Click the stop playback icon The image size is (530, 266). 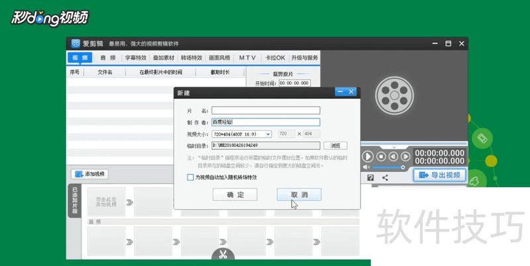pos(380,157)
